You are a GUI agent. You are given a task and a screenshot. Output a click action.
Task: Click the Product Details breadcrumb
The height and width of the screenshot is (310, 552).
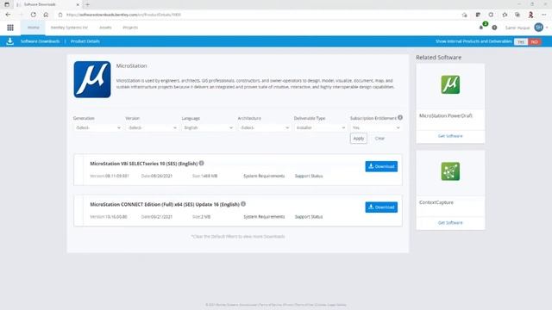tap(85, 41)
